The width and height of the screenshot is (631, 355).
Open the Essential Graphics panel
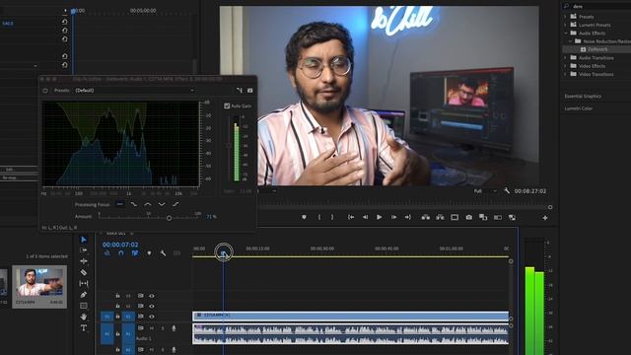583,97
